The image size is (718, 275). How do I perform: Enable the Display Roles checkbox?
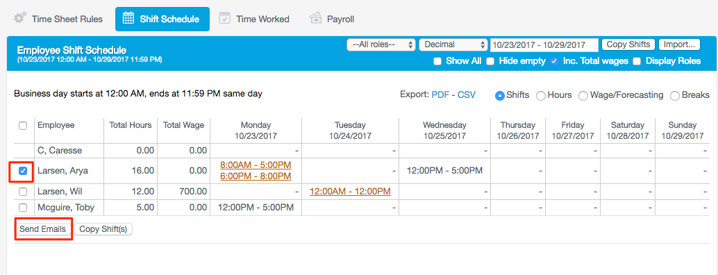coord(637,61)
